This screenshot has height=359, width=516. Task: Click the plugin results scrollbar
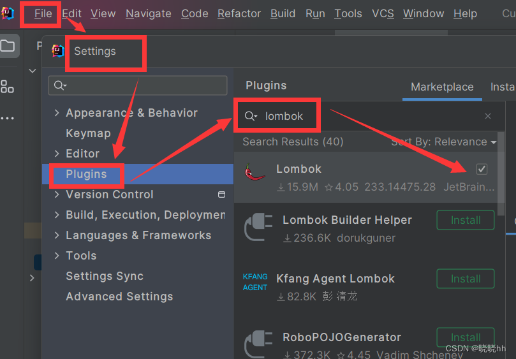(x=501, y=173)
